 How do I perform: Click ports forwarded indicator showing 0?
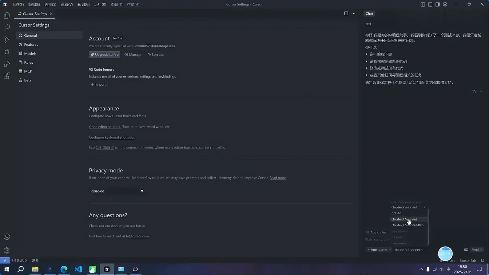tap(35, 260)
